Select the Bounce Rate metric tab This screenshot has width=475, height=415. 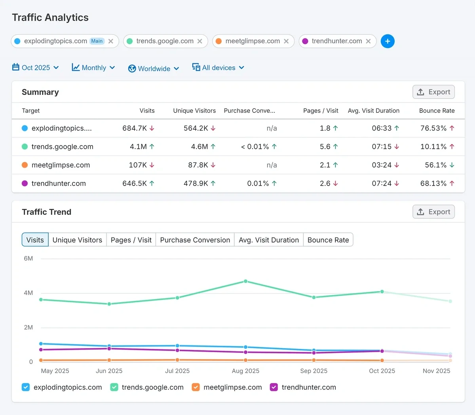pos(328,239)
